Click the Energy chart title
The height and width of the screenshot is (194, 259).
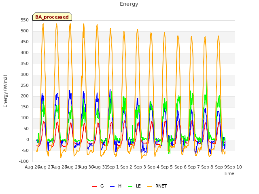(x=129, y=4)
